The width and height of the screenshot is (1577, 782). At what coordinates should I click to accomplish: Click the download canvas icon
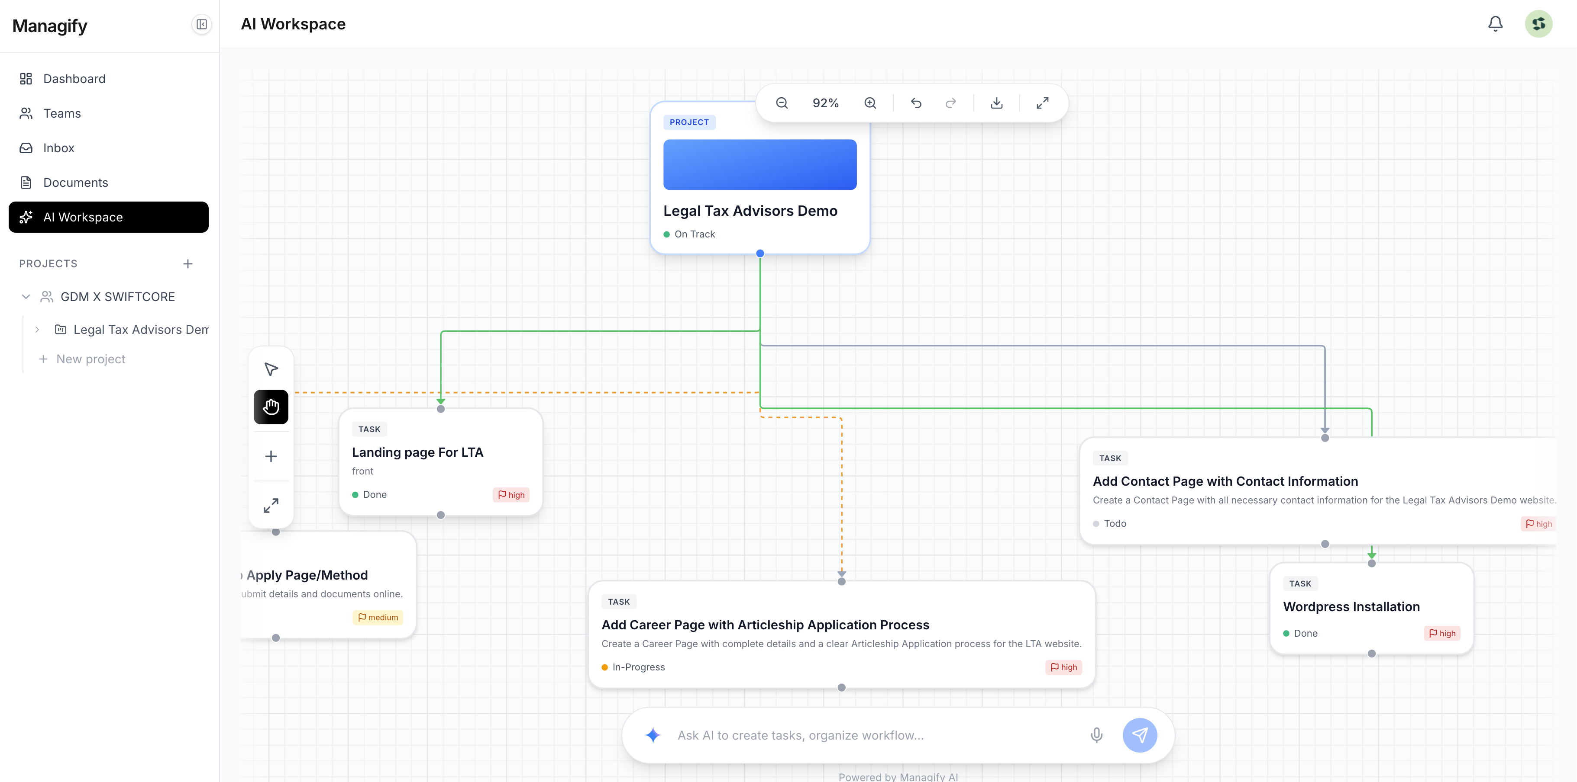(997, 103)
